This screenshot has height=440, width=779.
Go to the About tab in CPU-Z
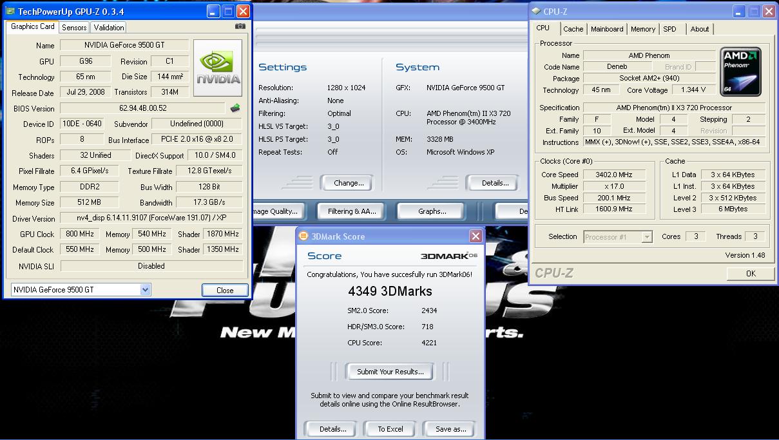(x=700, y=29)
